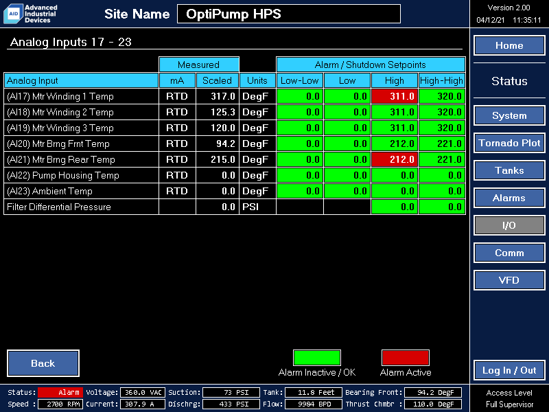Open the System status page
Image resolution: width=549 pixels, height=412 pixels.
tap(509, 115)
